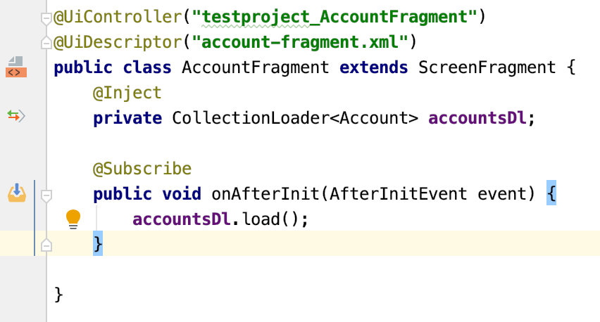Toggle the fold marker on the @UiDescriptor line
Screen dimensions: 600x322
(x=46, y=44)
